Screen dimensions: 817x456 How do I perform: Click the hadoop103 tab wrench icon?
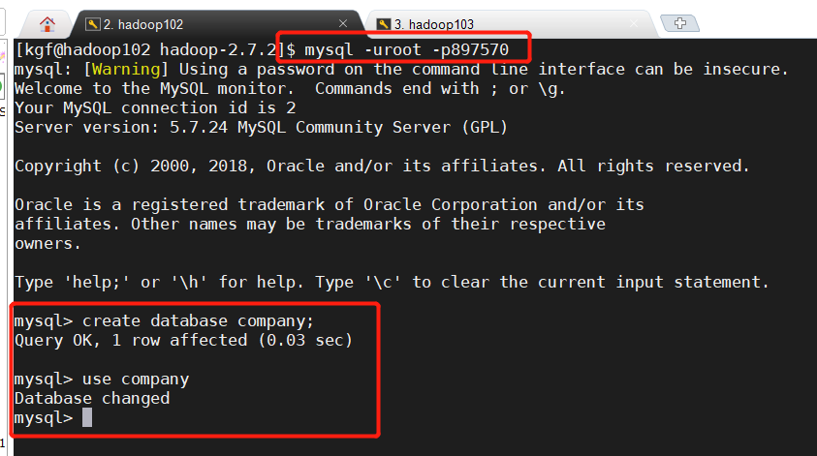tap(384, 24)
